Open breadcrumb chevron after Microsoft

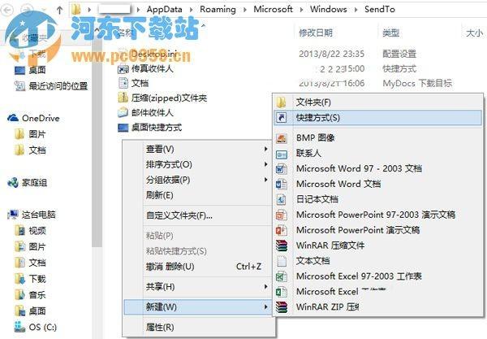301,10
